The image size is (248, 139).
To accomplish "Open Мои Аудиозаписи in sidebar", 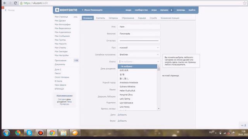I will 63,32.
